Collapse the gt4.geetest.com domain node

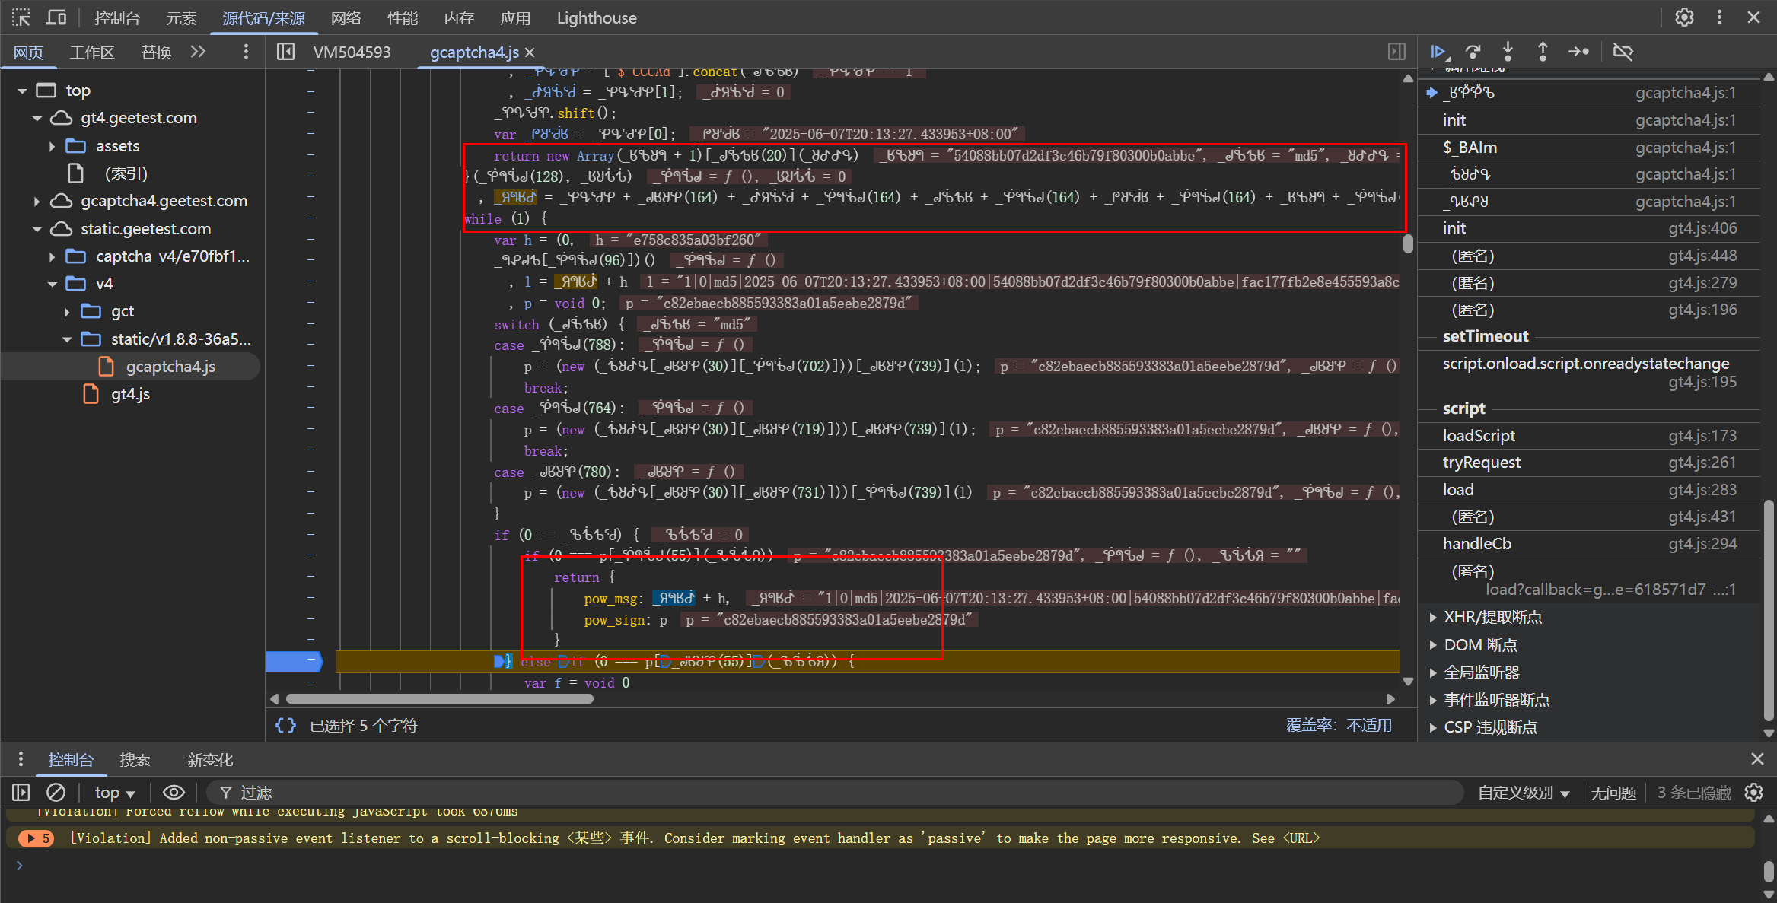37,118
